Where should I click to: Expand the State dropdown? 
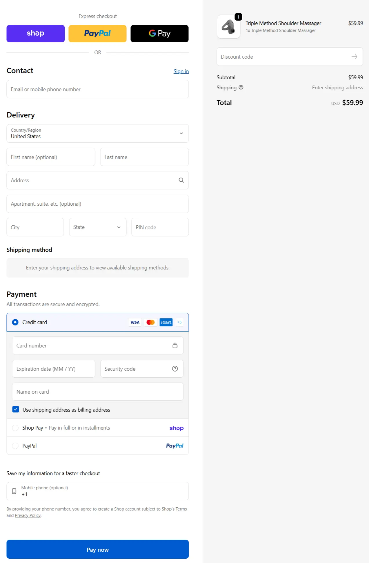tap(97, 227)
